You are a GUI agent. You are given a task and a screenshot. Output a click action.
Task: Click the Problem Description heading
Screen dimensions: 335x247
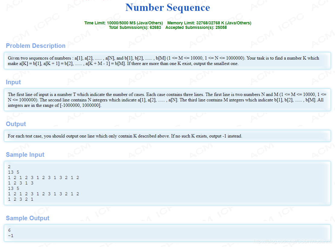[x=36, y=46]
